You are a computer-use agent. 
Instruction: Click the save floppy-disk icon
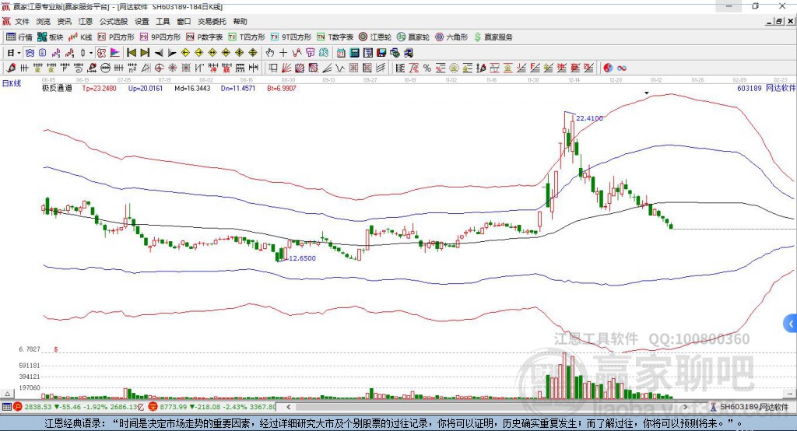pos(381,53)
